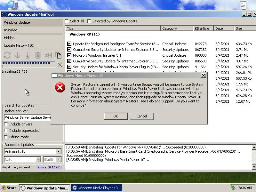The height and width of the screenshot is (192, 256).
Task: Collapse the Windows XP (11) group
Action: (84, 34)
